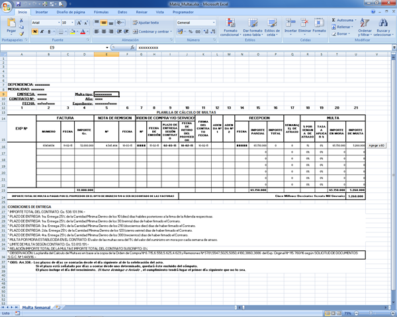Select the Multa Semanal sheet tab

pos(36,308)
